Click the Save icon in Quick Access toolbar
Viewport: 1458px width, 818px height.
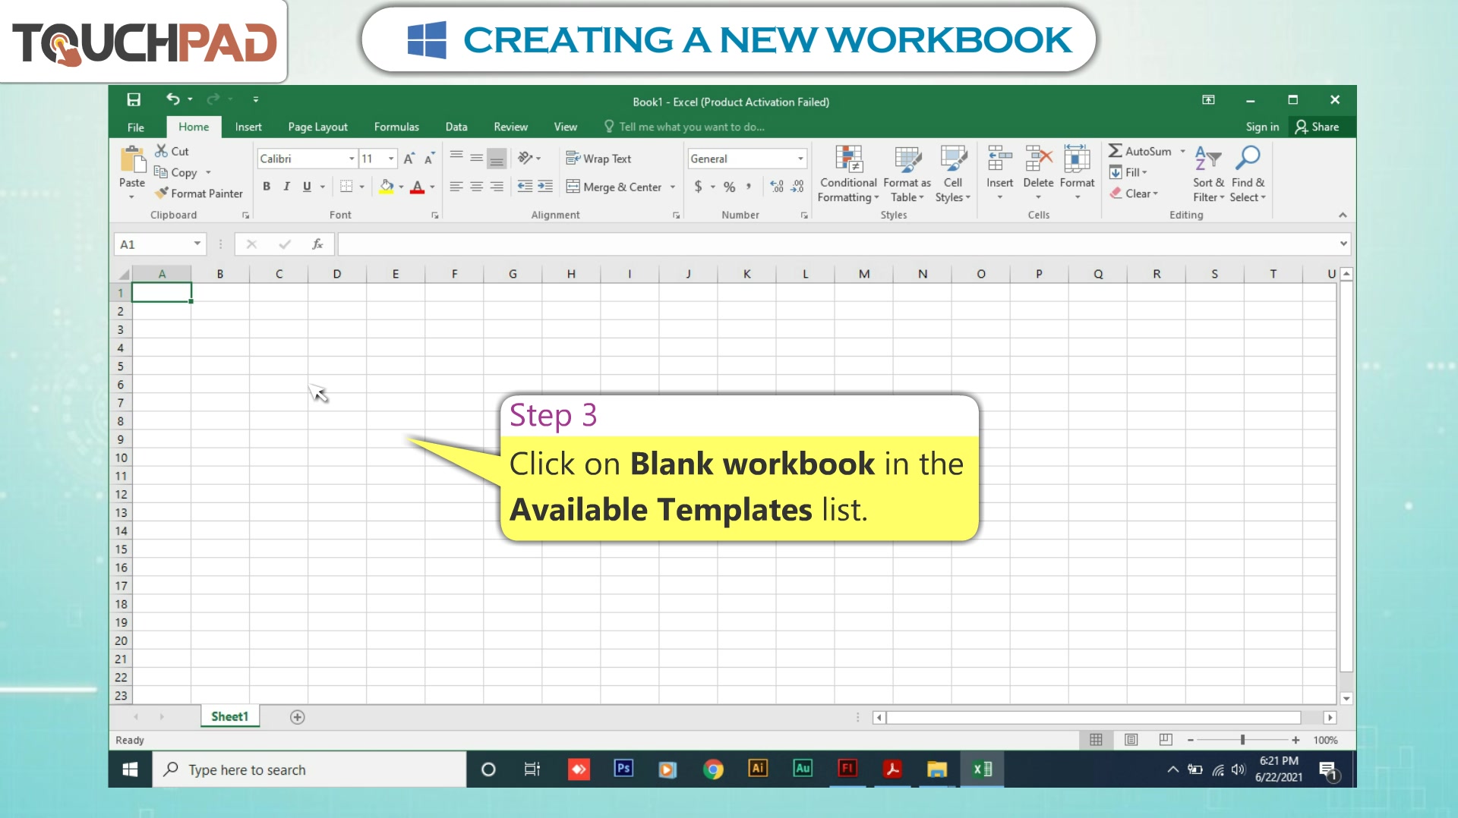click(x=134, y=99)
